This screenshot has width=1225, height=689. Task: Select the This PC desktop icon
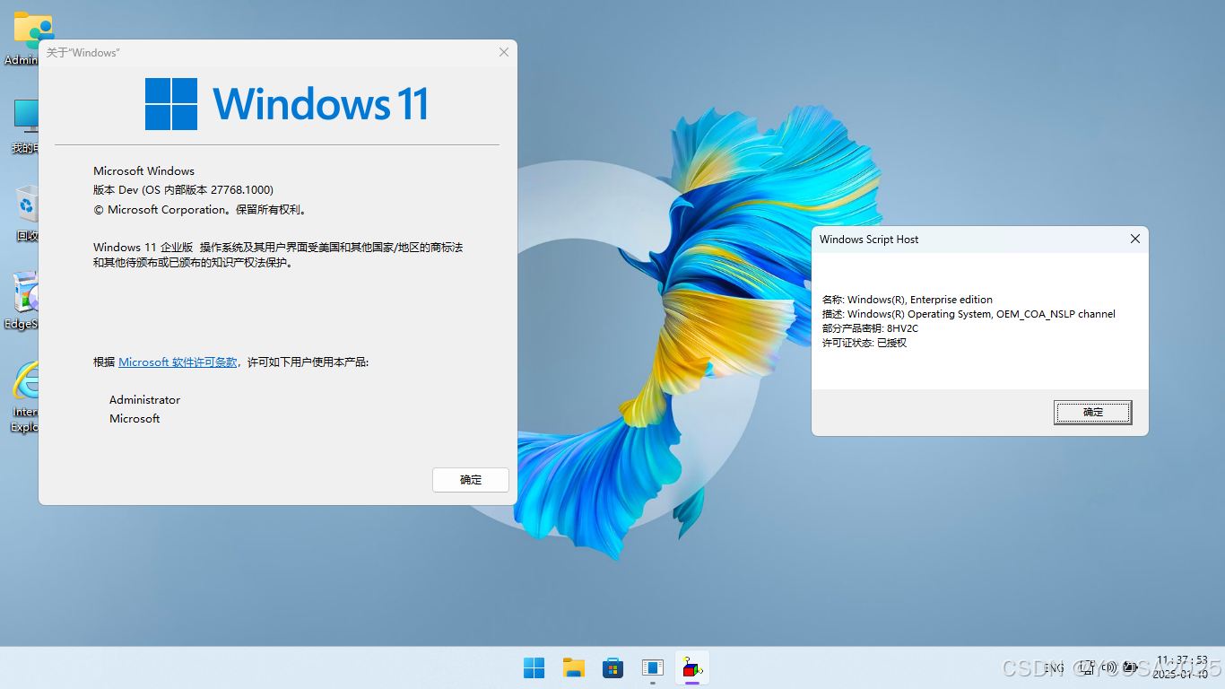[24, 126]
